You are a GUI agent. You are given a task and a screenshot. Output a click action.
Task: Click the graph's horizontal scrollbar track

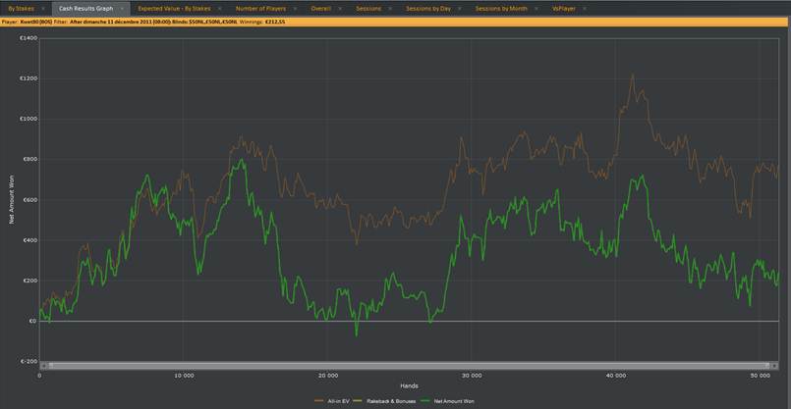point(409,365)
